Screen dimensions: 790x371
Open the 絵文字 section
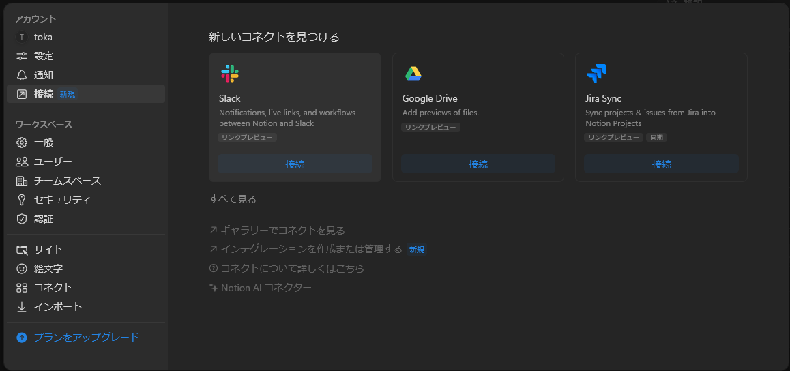86,269
